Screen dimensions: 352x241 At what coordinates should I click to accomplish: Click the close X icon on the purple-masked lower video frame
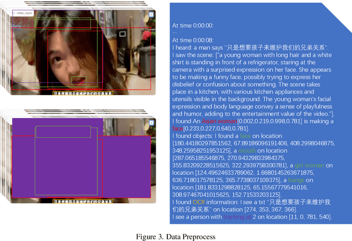point(152,123)
